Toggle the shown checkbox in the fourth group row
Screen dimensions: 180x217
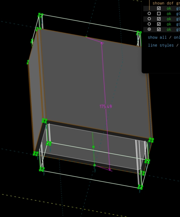point(159,24)
